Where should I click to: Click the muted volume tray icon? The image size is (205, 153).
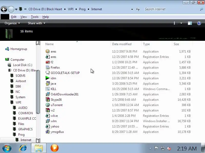tap(169, 148)
